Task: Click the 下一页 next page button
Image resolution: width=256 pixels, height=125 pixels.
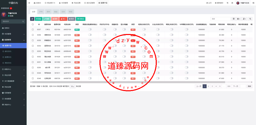Action: pyautogui.click(x=235, y=86)
